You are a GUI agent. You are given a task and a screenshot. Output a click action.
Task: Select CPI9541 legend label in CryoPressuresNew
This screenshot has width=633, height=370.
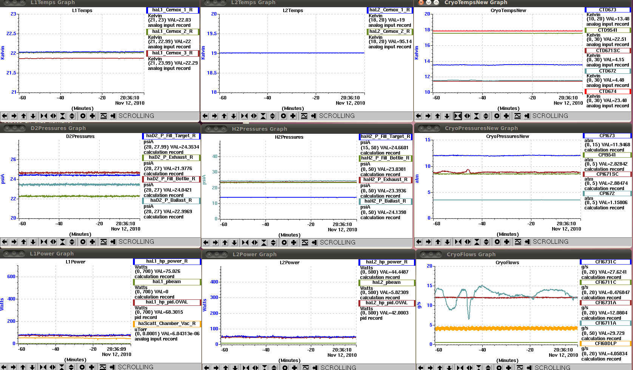click(x=607, y=155)
